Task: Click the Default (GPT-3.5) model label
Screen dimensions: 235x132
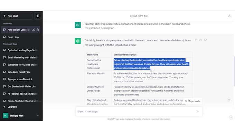Action: click(139, 16)
